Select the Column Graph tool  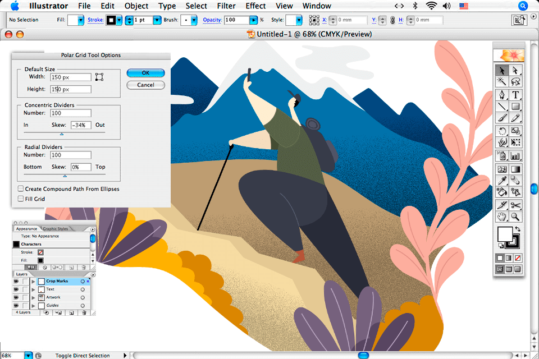coord(516,155)
